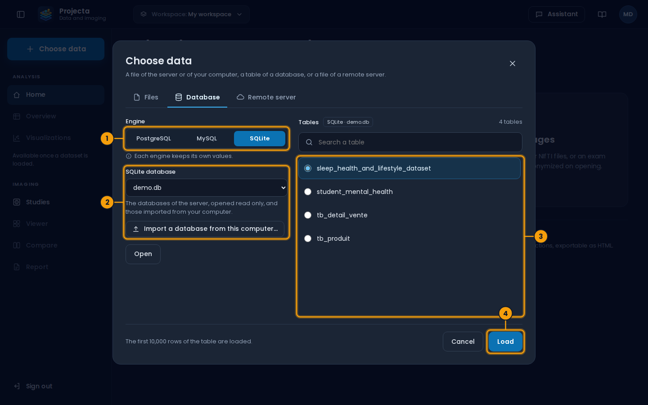648x405 pixels.
Task: Switch engine to PostgreSQL
Action: click(154, 139)
